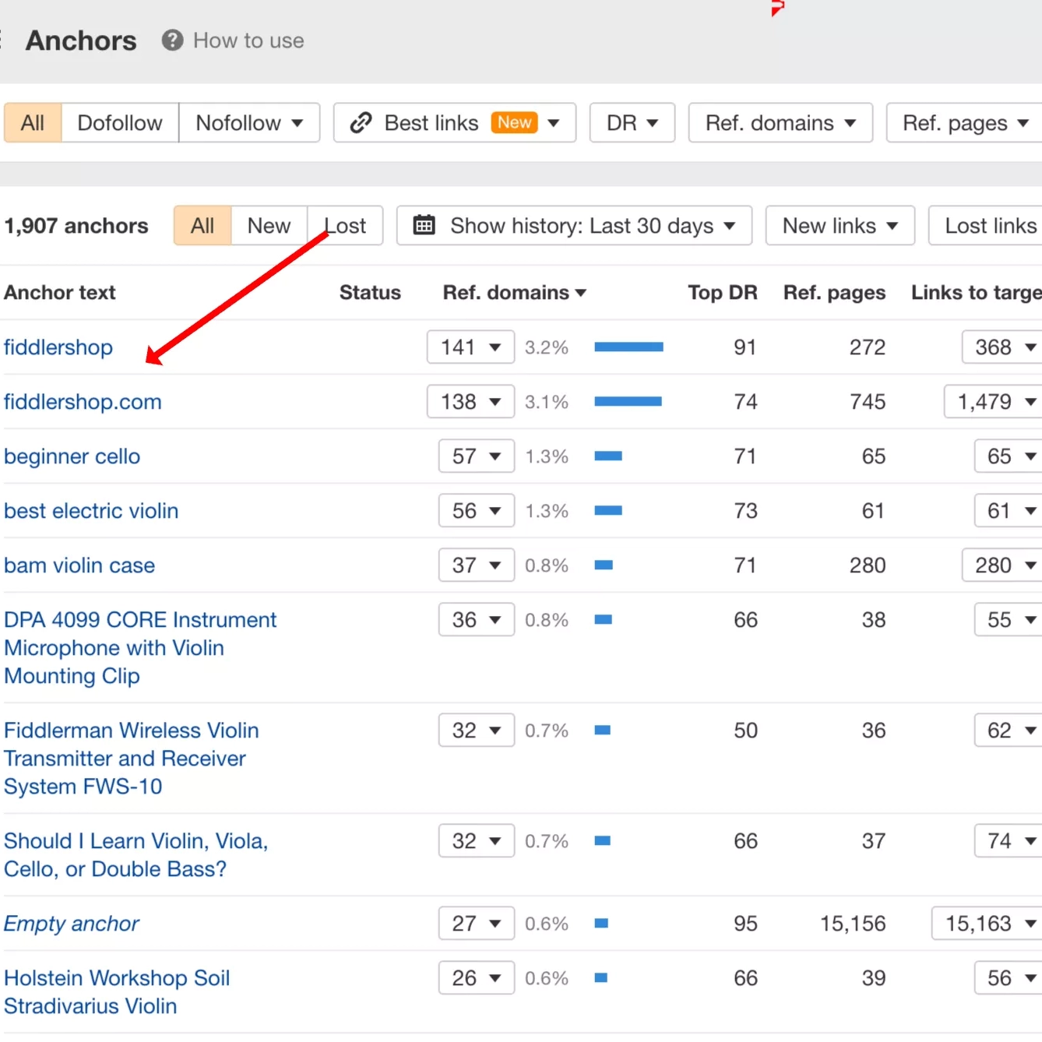
Task: Expand the 26 ref. domains dropdown
Action: (477, 978)
